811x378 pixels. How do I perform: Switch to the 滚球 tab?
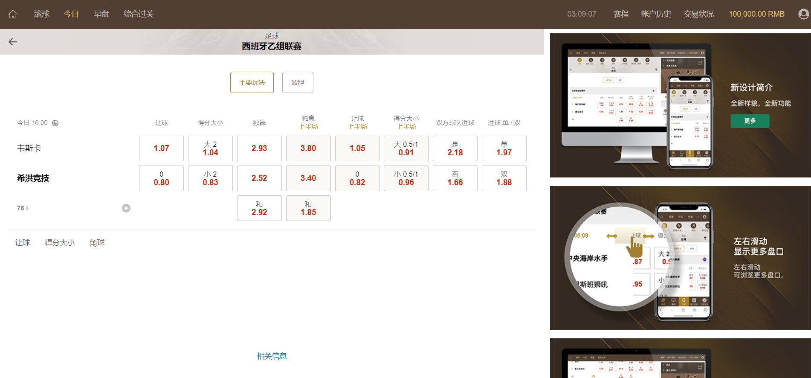42,14
